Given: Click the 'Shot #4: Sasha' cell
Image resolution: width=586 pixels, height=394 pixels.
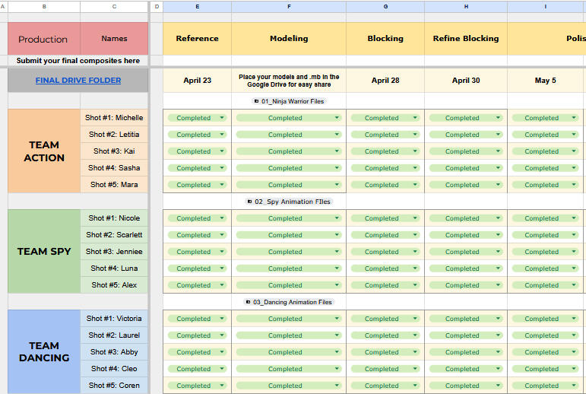Looking at the screenshot, I should tap(114, 168).
